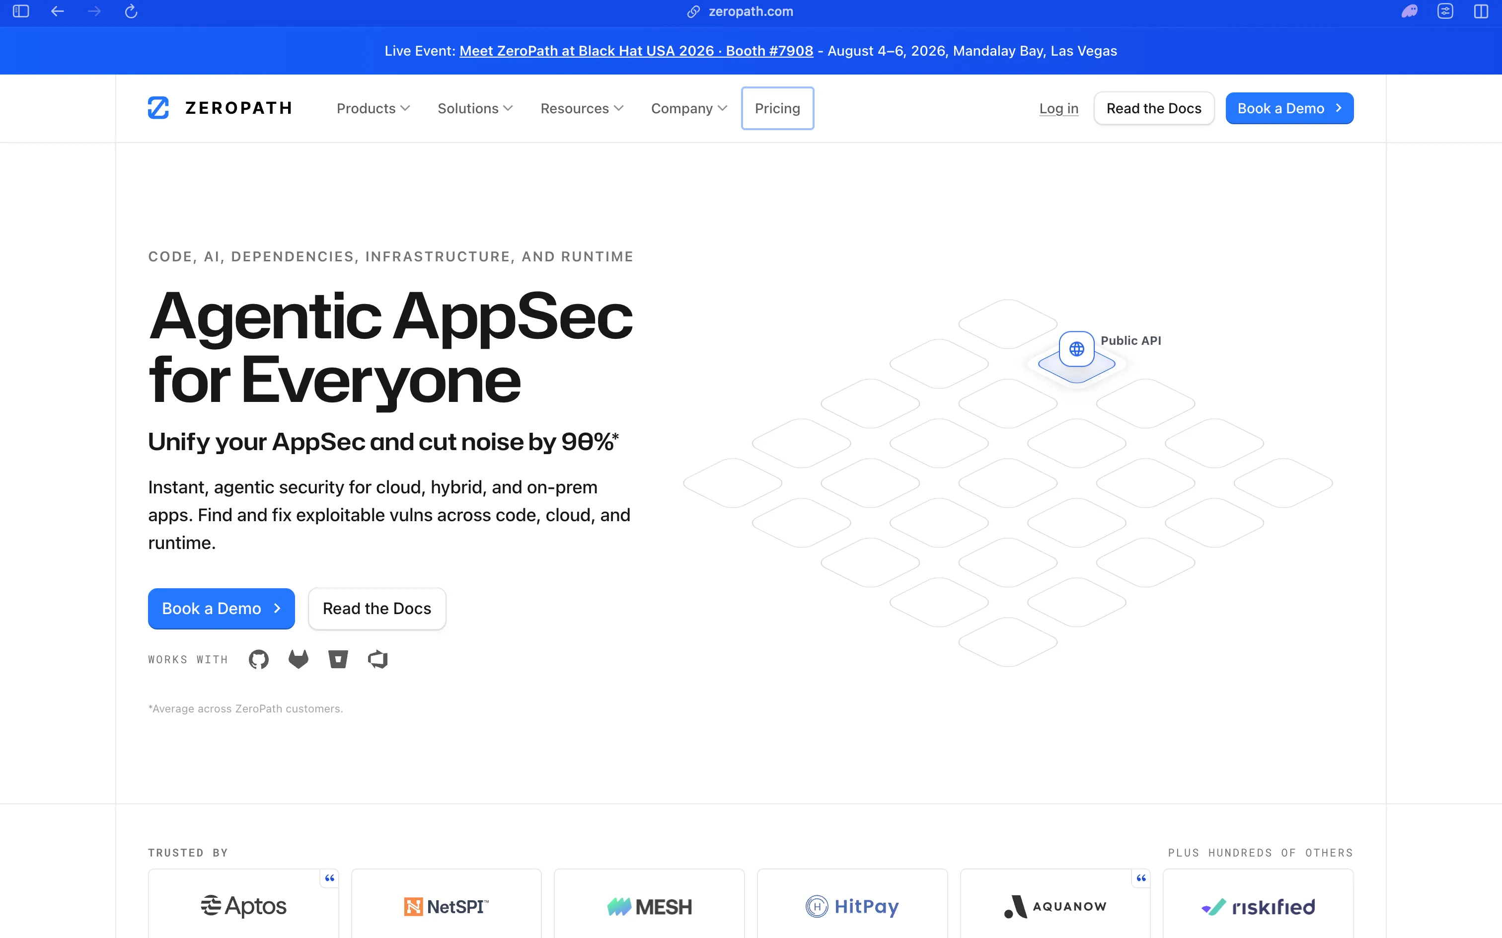Select the HitPay customer card
The height and width of the screenshot is (938, 1502).
[x=852, y=904]
